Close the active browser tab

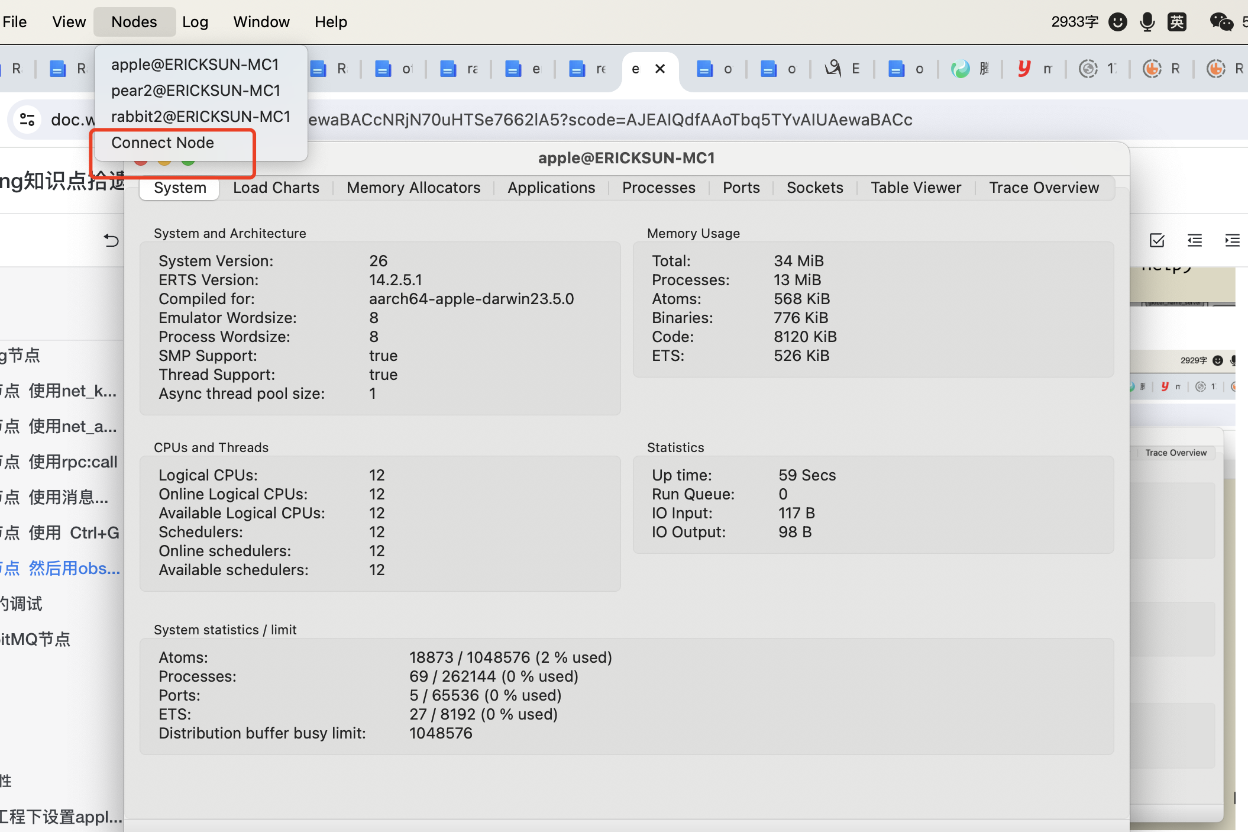click(x=660, y=69)
